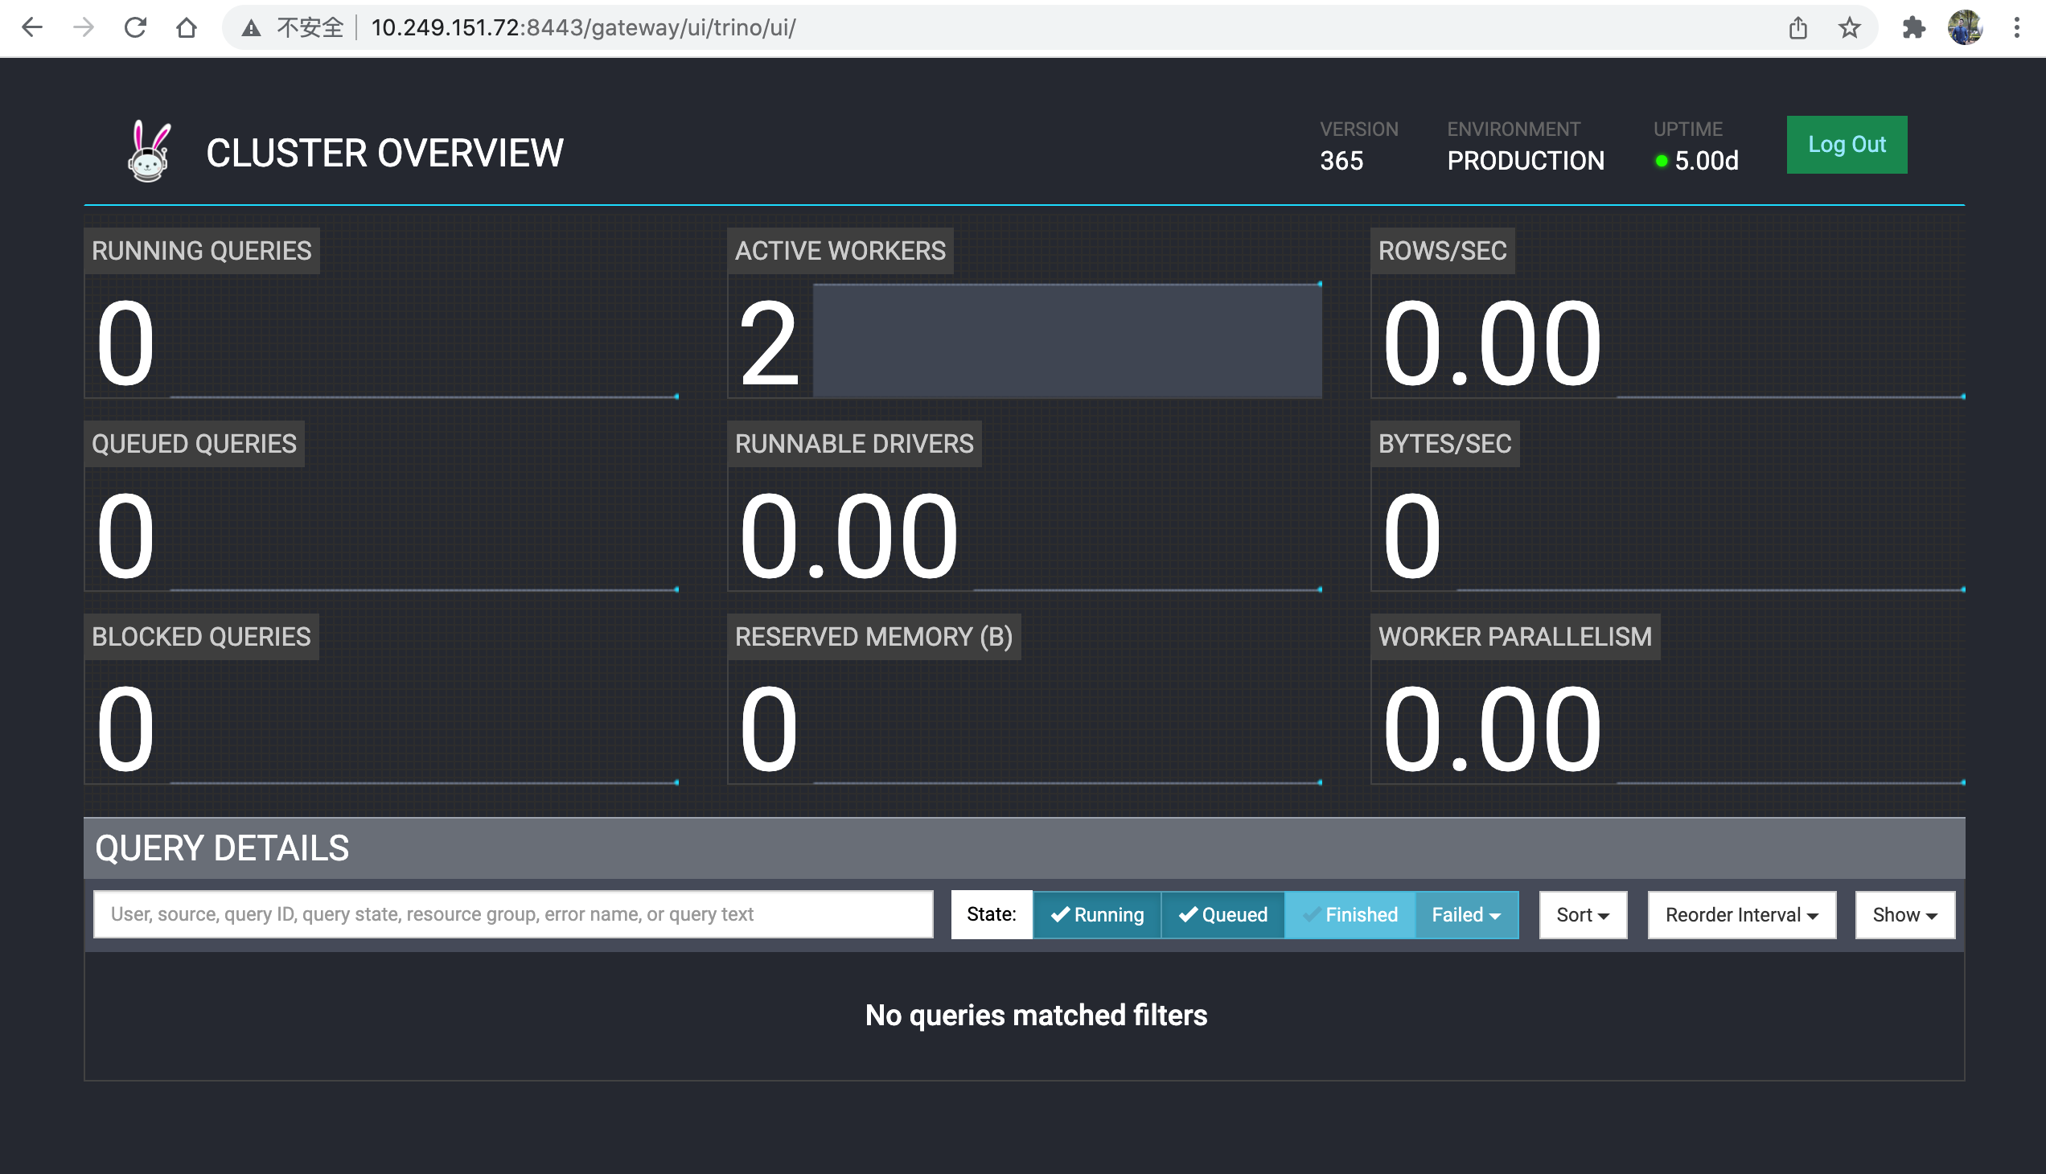Open the Sort dropdown
The image size is (2046, 1174).
(x=1582, y=914)
